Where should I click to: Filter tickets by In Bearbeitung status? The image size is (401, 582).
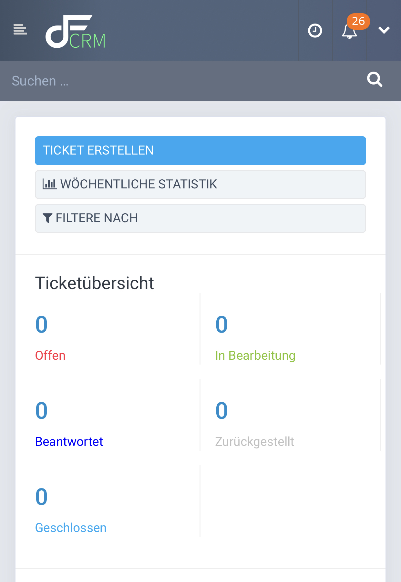tap(255, 356)
